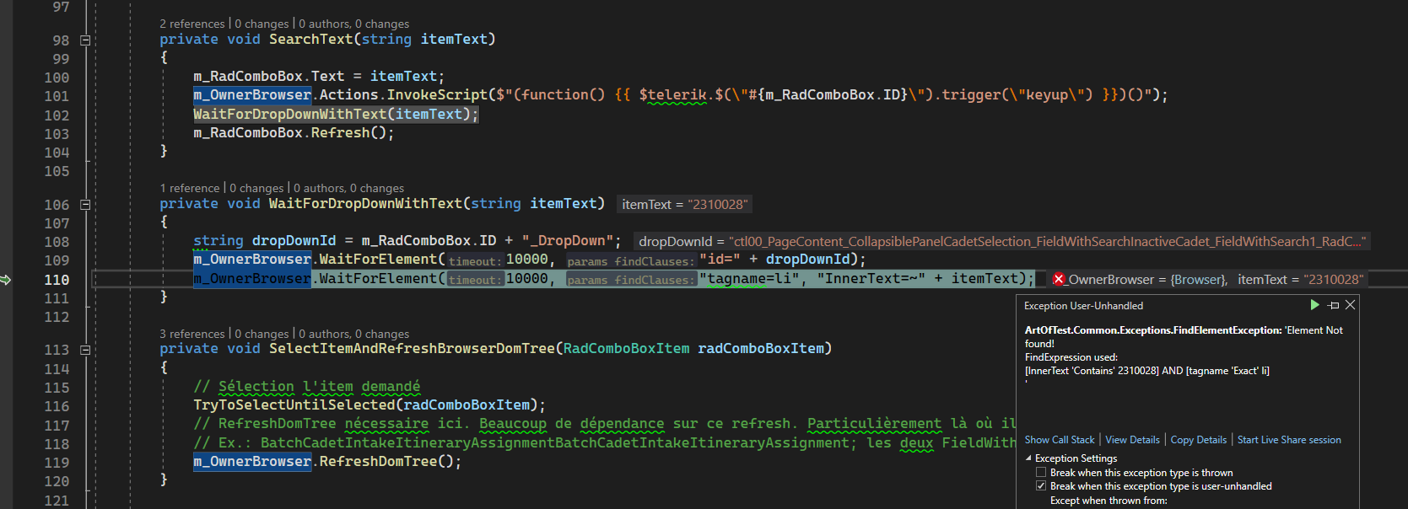Collapse the WaitForDropDownWithText method outline

[85, 205]
